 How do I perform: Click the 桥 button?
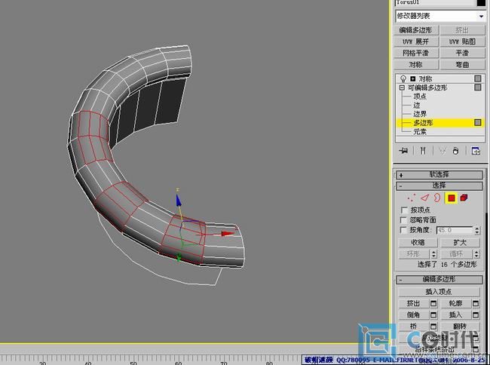click(414, 327)
